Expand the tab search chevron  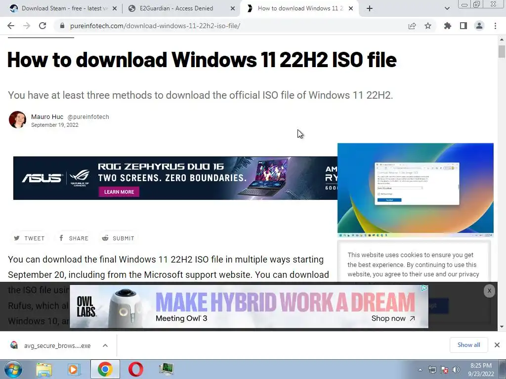coord(447,8)
